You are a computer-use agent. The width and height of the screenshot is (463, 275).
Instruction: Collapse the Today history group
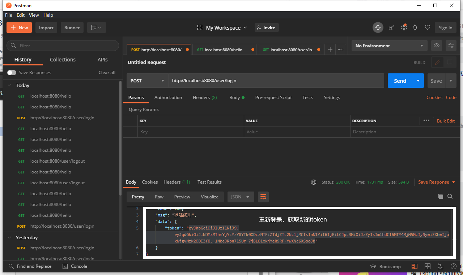10,85
